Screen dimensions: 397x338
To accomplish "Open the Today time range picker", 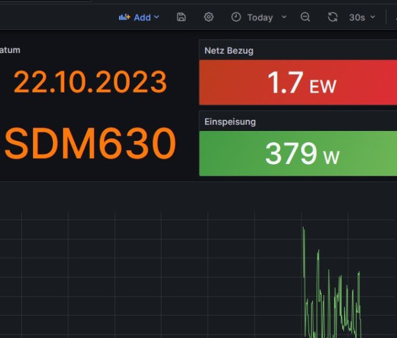I will pyautogui.click(x=259, y=17).
